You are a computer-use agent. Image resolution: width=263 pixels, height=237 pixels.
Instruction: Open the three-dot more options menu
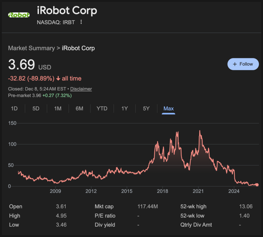click(x=81, y=22)
